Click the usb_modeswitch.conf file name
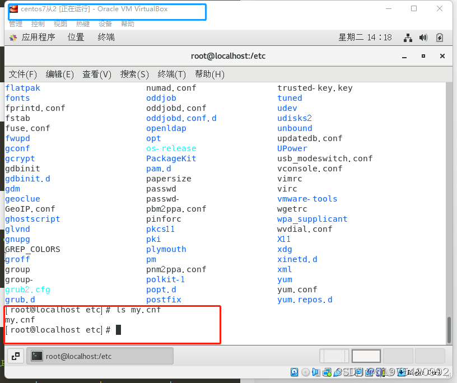Screen dimensions: 457x383 tap(325, 158)
